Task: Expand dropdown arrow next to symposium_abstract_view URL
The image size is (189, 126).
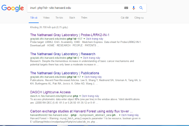Action: coord(120,115)
